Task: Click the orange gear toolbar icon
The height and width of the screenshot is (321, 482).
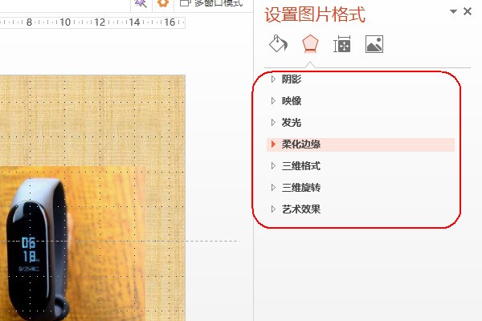Action: 163,3
